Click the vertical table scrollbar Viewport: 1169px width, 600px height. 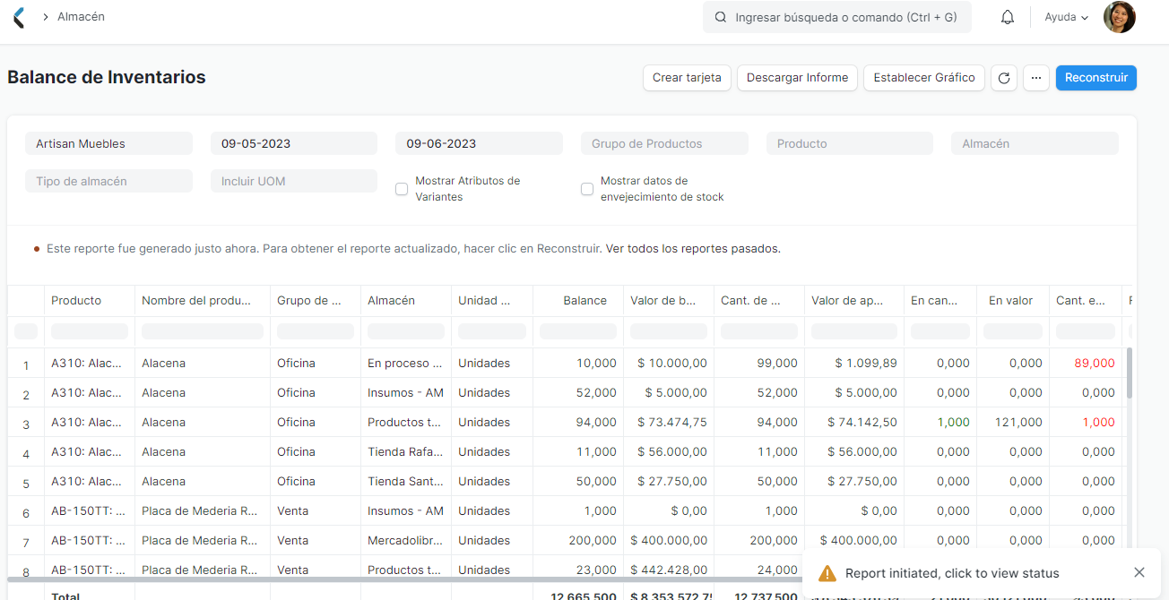pos(1129,373)
